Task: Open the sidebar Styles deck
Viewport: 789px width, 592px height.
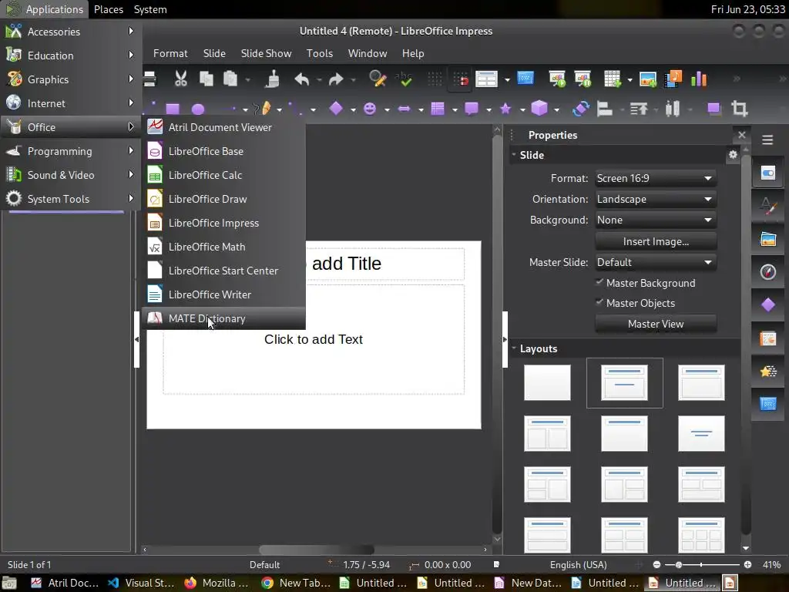Action: coord(768,206)
